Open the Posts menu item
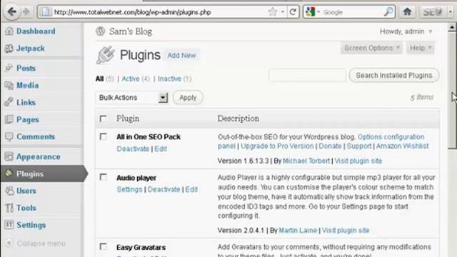 click(x=26, y=69)
